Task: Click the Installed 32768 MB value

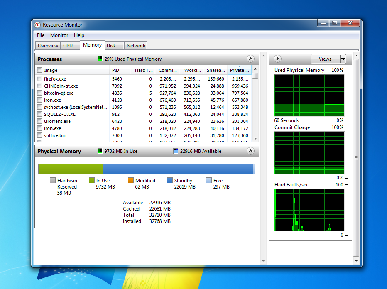Action: pyautogui.click(x=160, y=221)
